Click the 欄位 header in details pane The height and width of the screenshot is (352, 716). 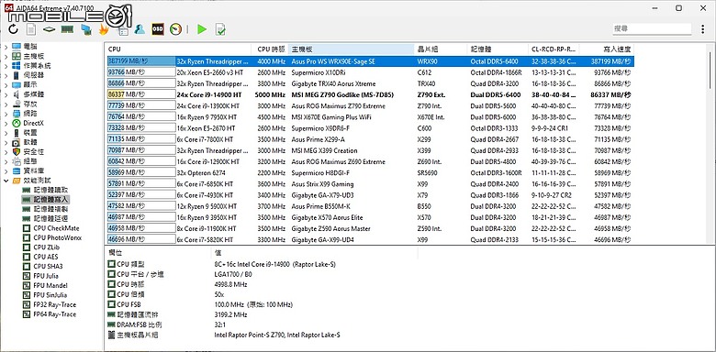[x=158, y=252]
